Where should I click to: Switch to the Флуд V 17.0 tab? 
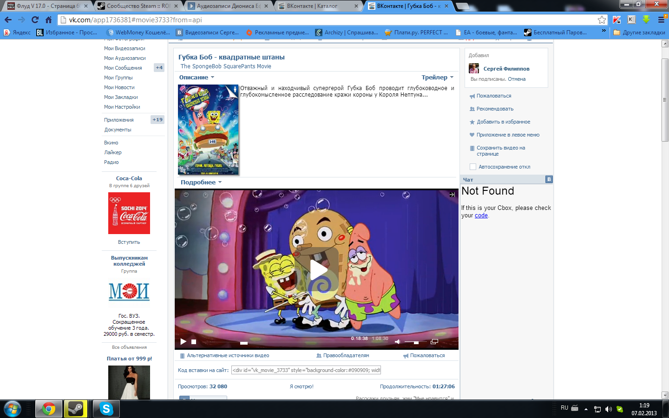pos(47,6)
